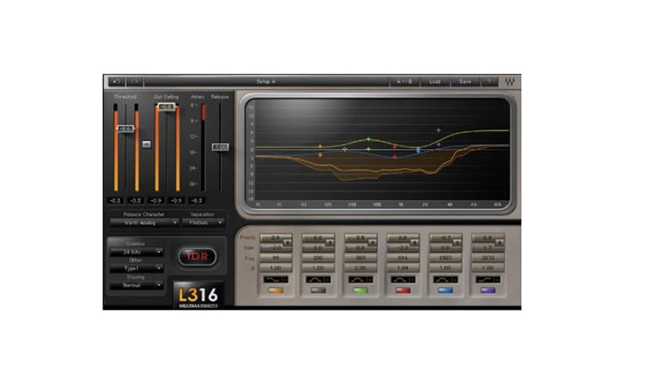The height and width of the screenshot is (365, 650).
Task: Select the purple band marker on the graph
Action: coord(439,130)
